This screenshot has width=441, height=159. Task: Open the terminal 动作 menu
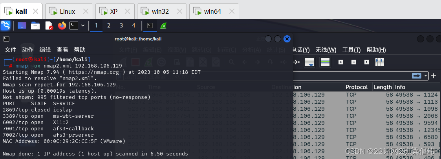pos(28,50)
